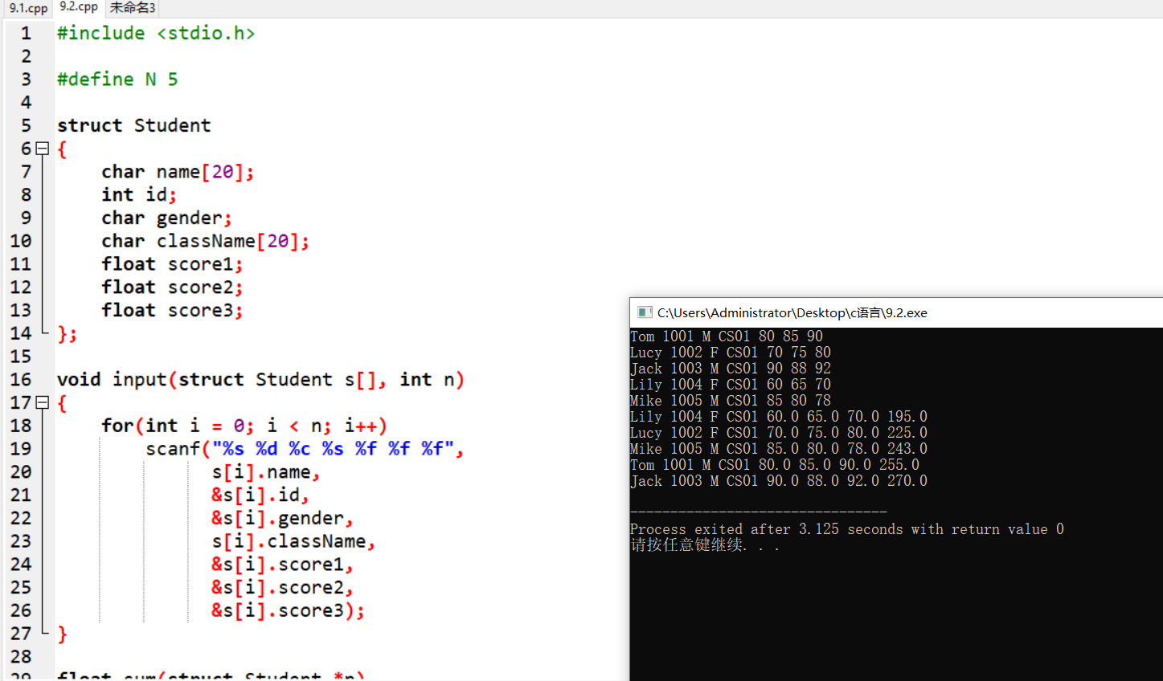Click console row 'Lily 1004 F CS01 60 65 70'
1163x681 pixels.
731,385
